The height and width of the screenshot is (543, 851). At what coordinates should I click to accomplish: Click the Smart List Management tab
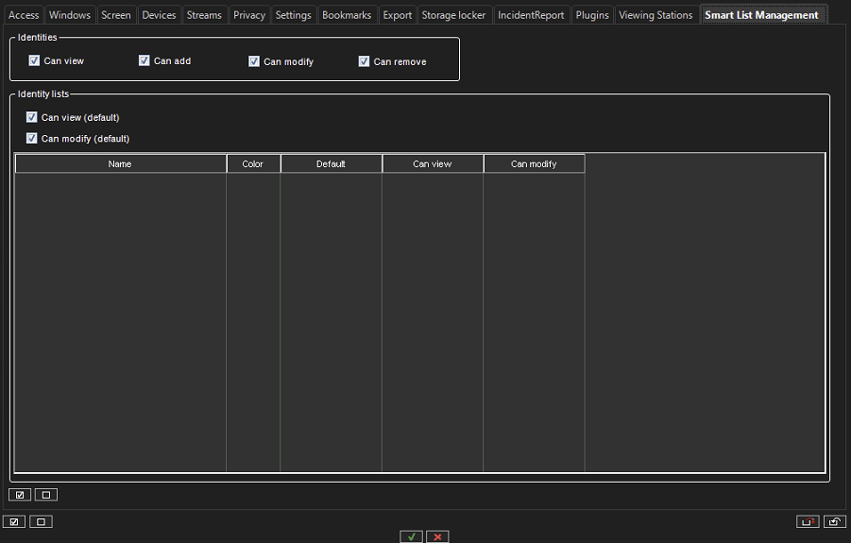pyautogui.click(x=761, y=15)
